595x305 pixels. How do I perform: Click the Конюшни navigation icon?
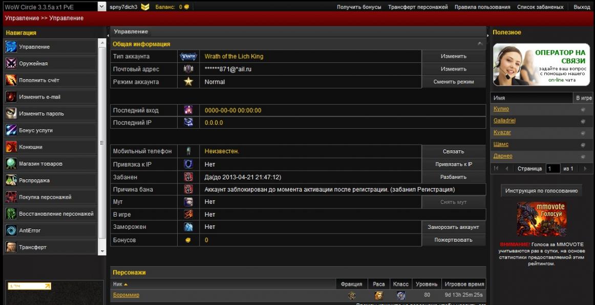coord(11,147)
